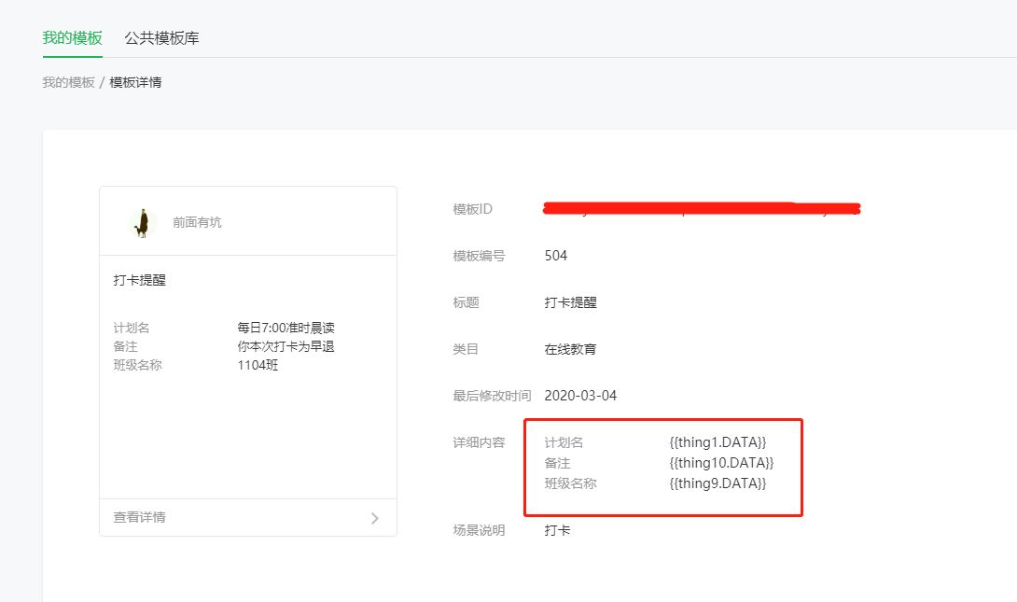This screenshot has width=1017, height=602.
Task: Click the right arrow chevron beside 查看详情
Action: pyautogui.click(x=373, y=517)
